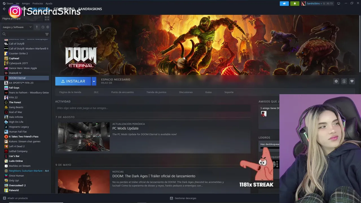Click the friend avatar who owns DOOM

(x=264, y=114)
